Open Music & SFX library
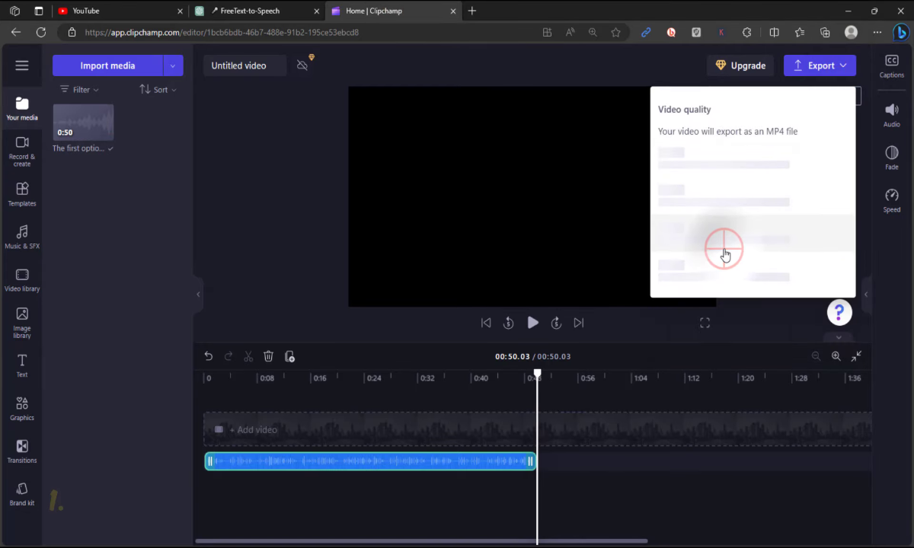Viewport: 914px width, 548px height. pos(22,237)
